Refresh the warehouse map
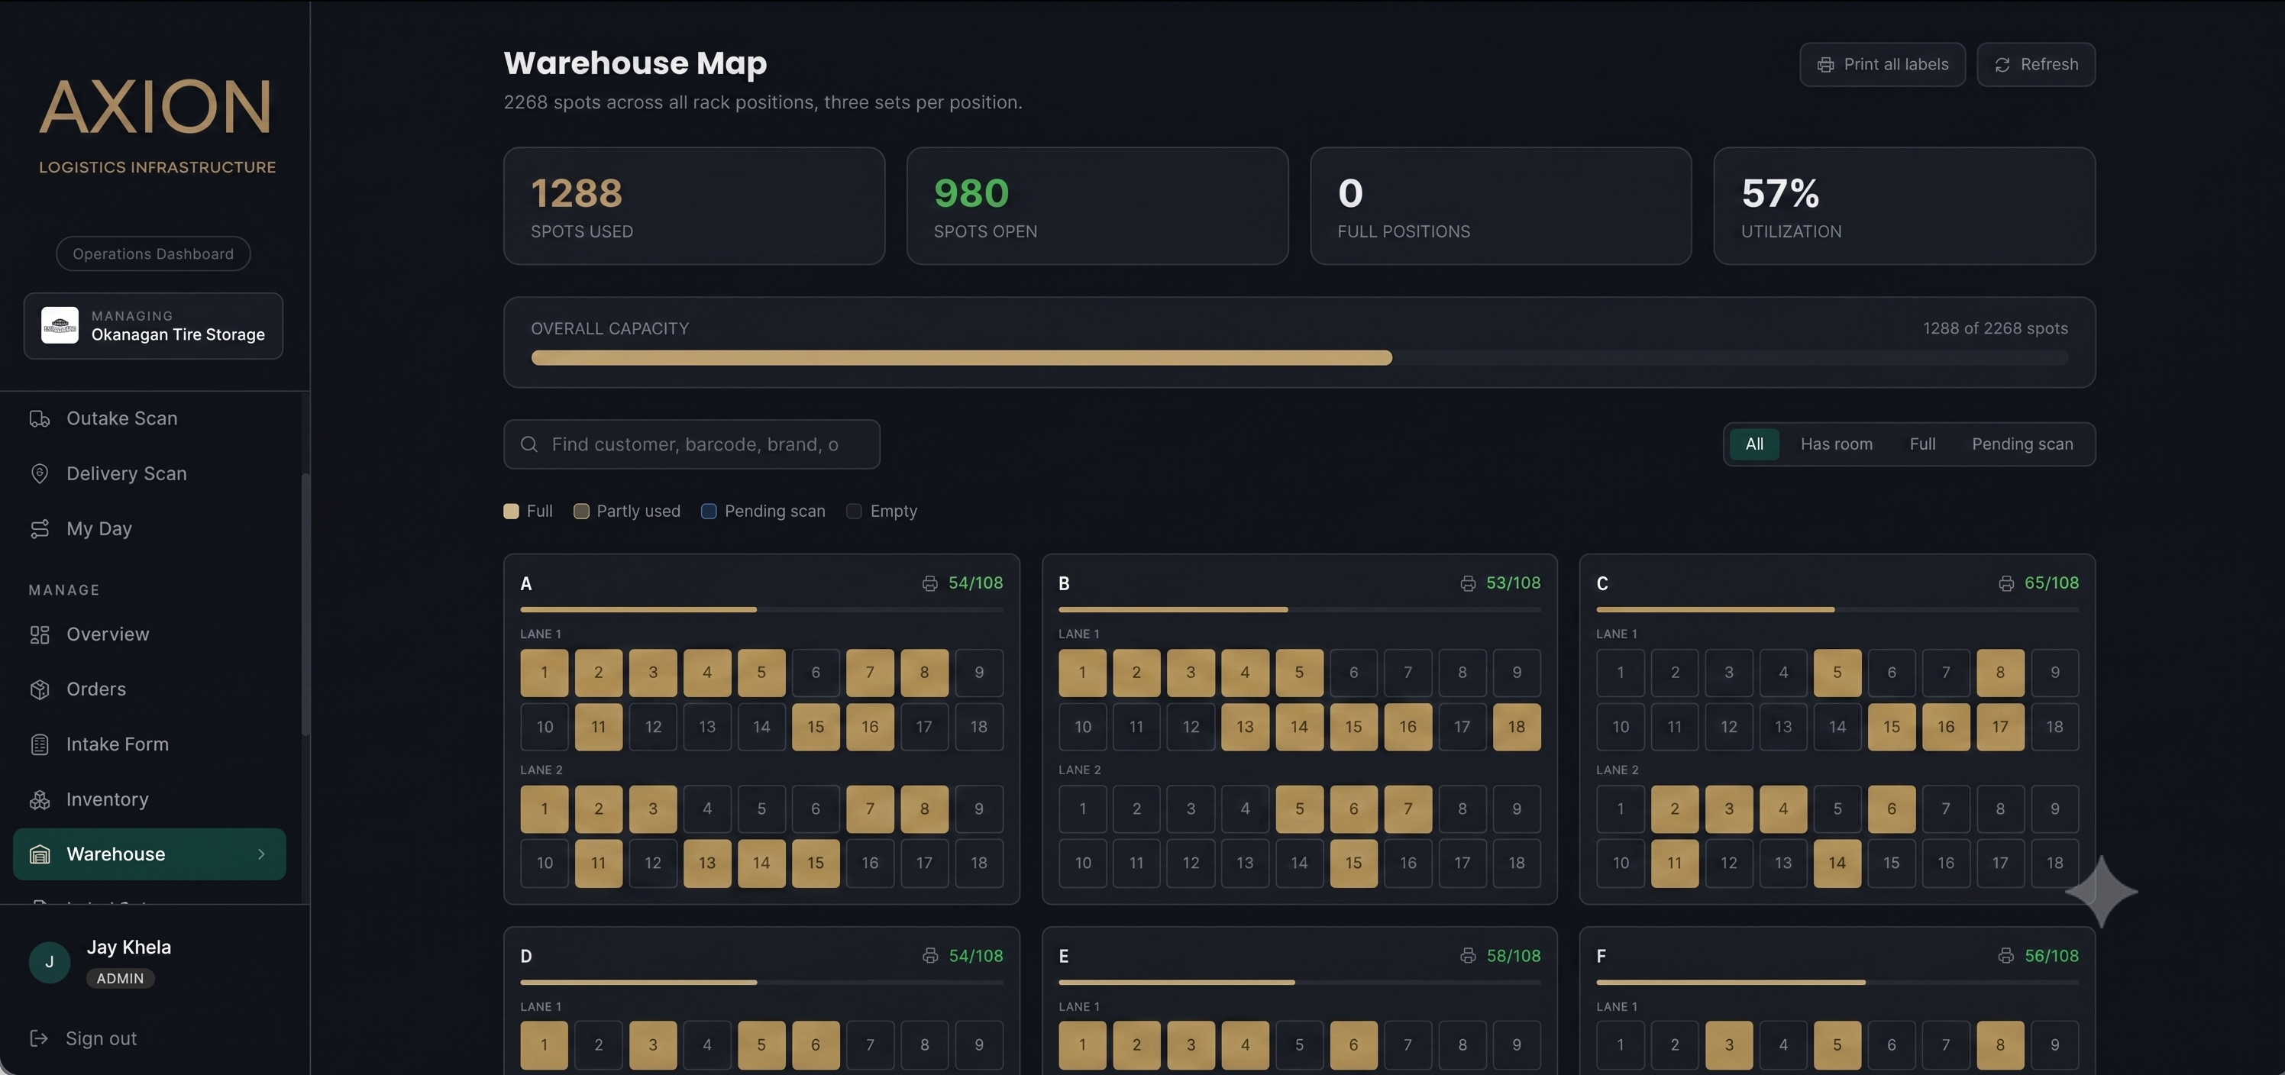Image resolution: width=2285 pixels, height=1075 pixels. [2036, 65]
